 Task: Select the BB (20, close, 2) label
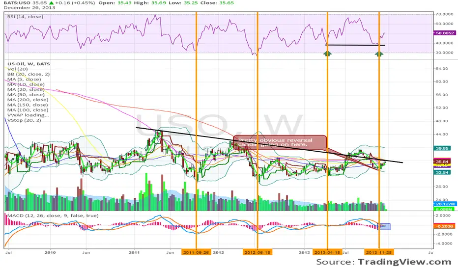pos(29,74)
